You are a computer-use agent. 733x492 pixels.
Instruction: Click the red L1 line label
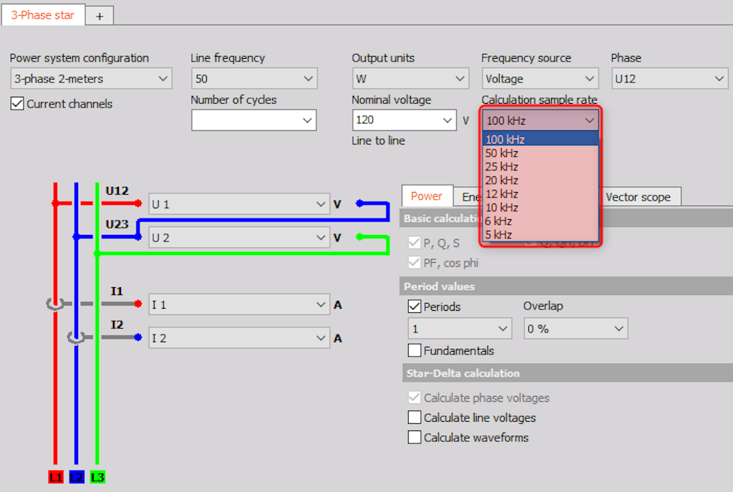(56, 477)
